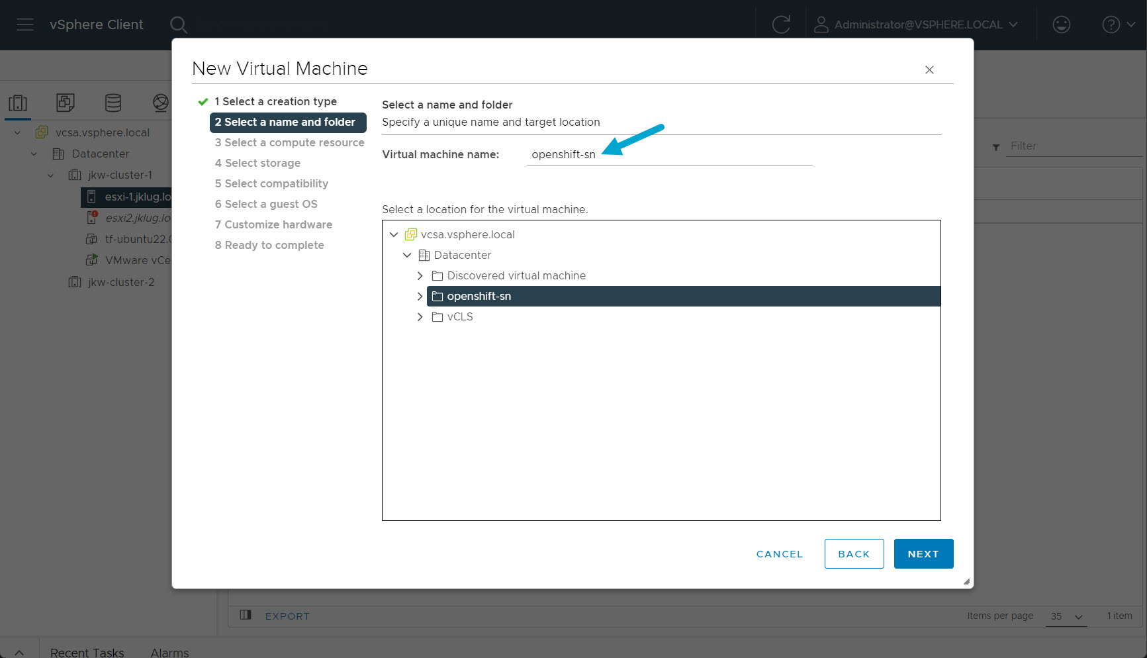This screenshot has height=658, width=1147.
Task: Open the help question mark menu
Action: tap(1117, 24)
